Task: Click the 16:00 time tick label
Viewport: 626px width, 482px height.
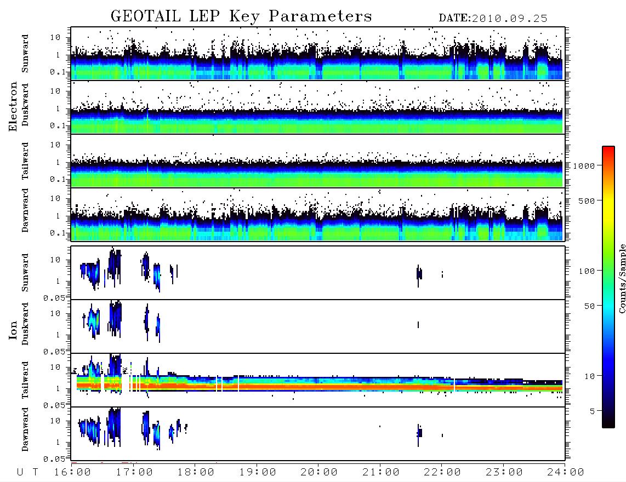Action: (x=73, y=472)
